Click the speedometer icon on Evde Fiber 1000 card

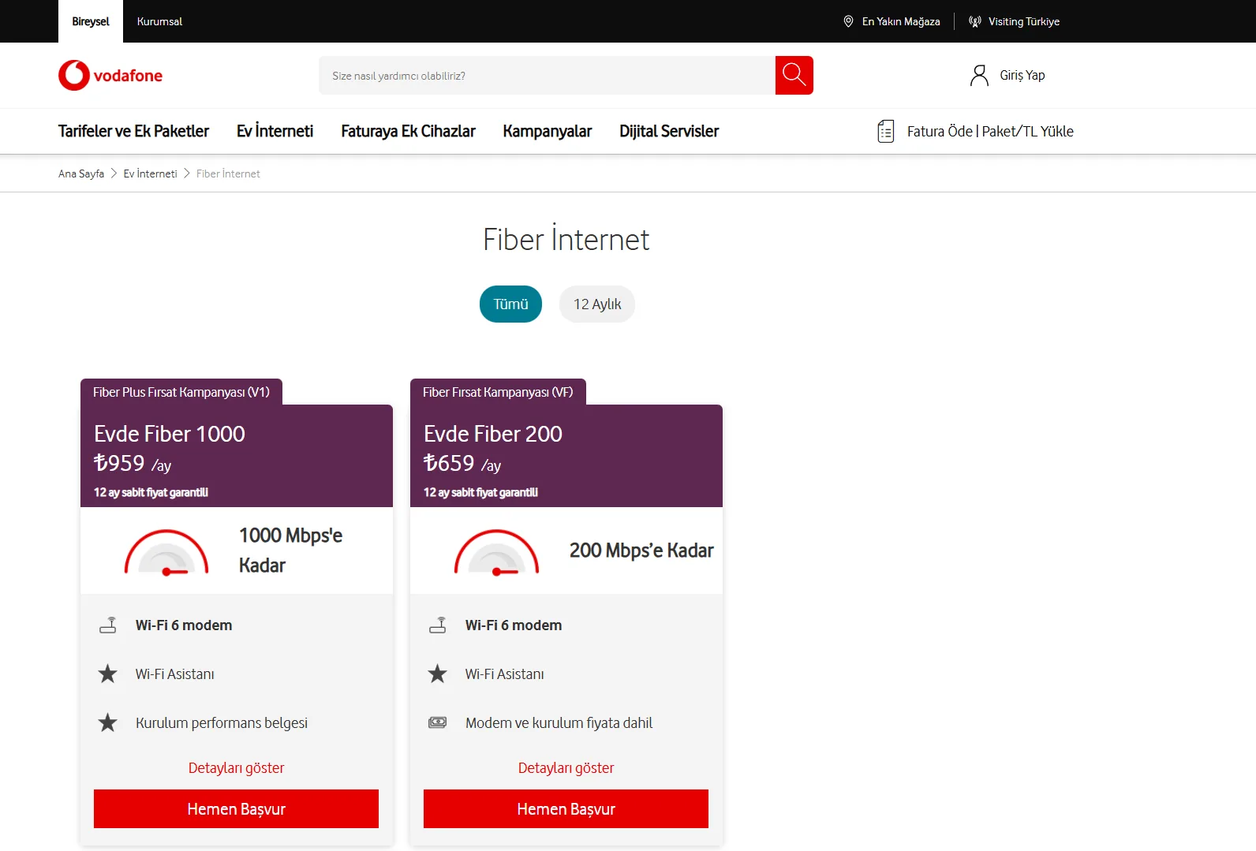[166, 552]
